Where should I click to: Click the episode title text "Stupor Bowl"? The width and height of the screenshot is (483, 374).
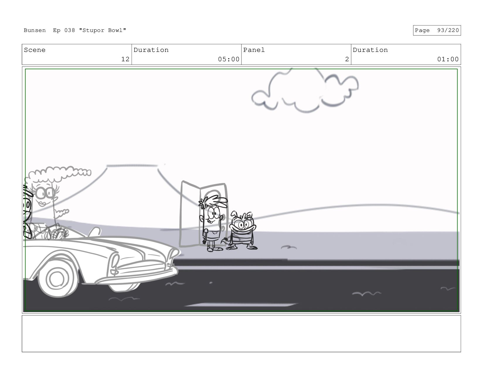coord(103,30)
